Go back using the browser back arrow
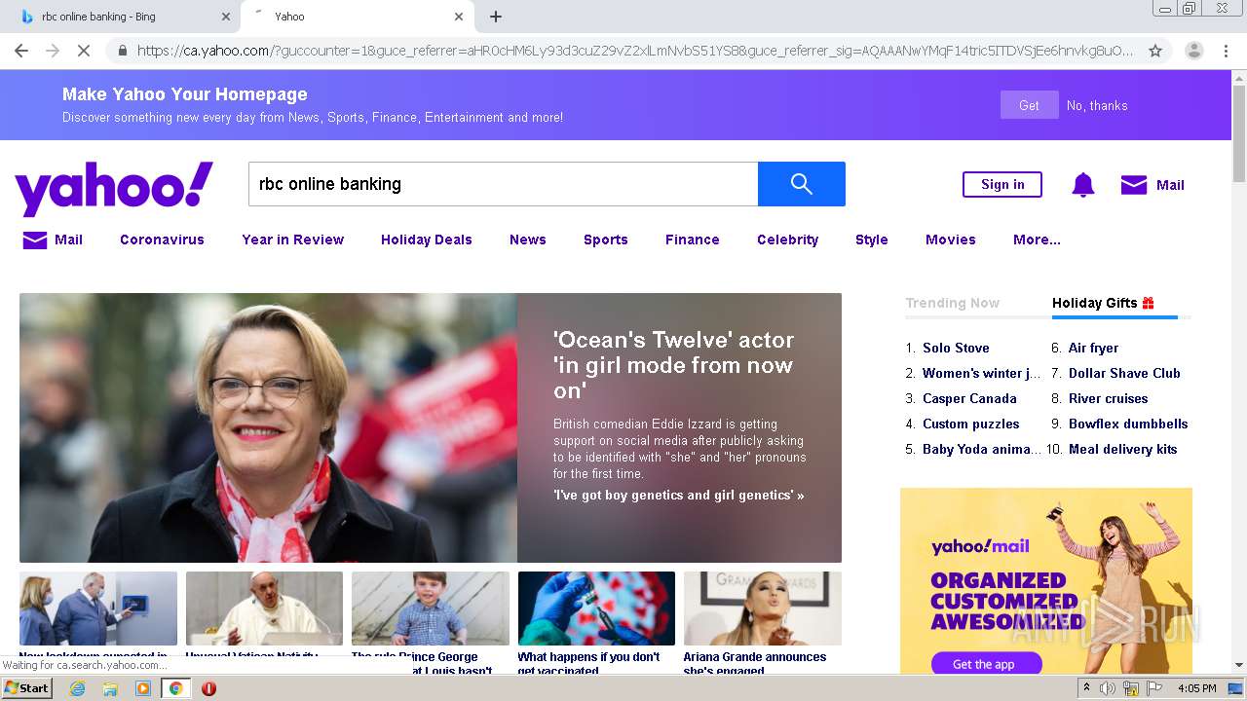Image resolution: width=1247 pixels, height=701 pixels. (x=21, y=51)
